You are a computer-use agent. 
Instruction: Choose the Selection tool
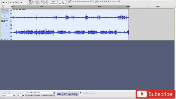(30, 1)
